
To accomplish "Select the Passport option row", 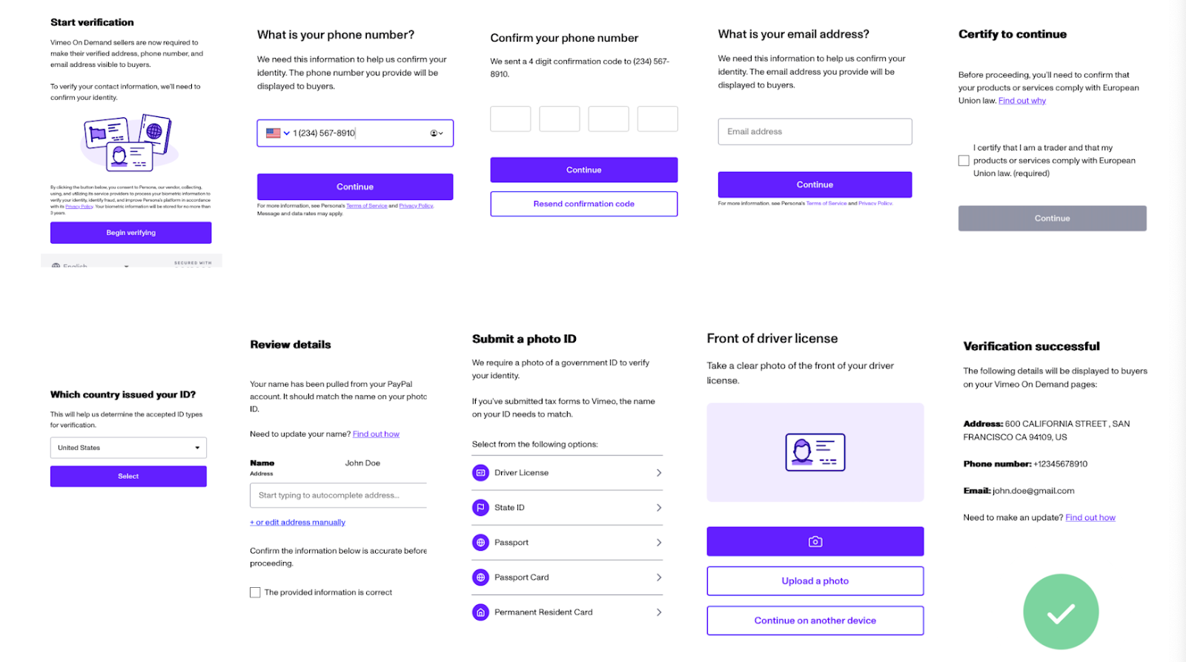I will 567,543.
